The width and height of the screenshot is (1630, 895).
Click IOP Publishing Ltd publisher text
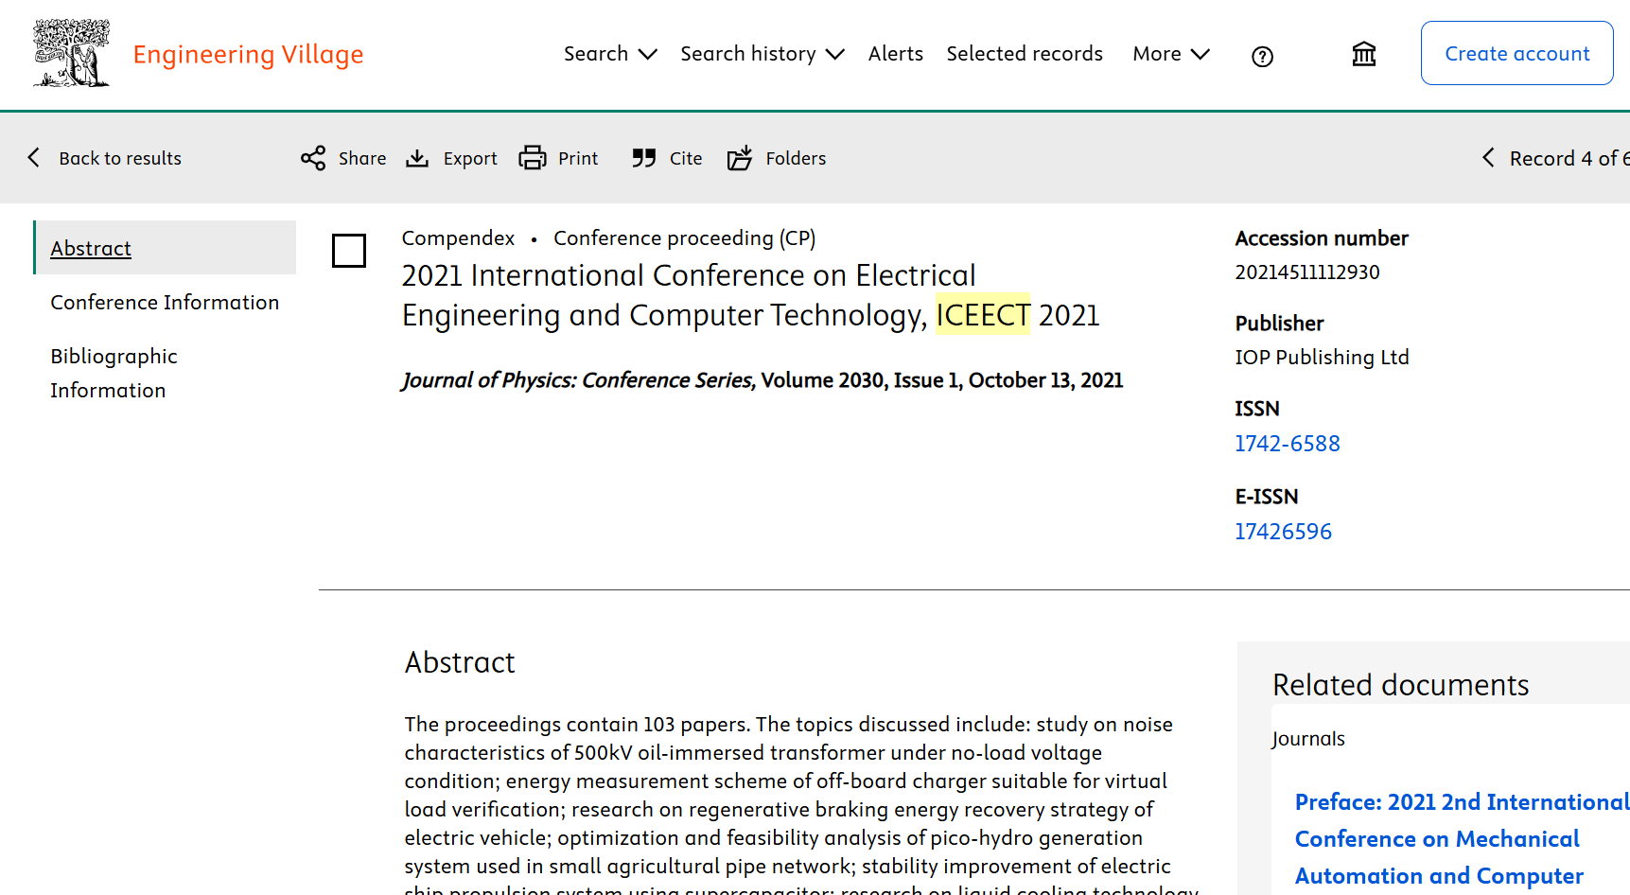click(1322, 358)
